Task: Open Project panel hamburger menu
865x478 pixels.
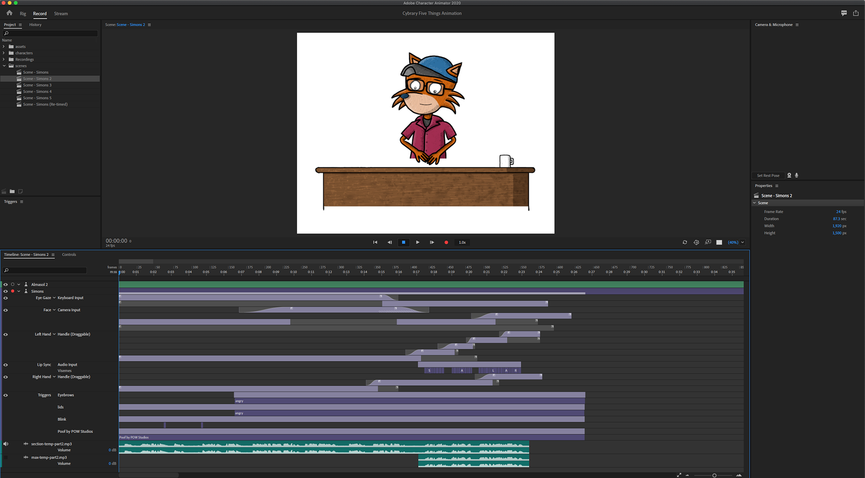Action: pos(20,25)
